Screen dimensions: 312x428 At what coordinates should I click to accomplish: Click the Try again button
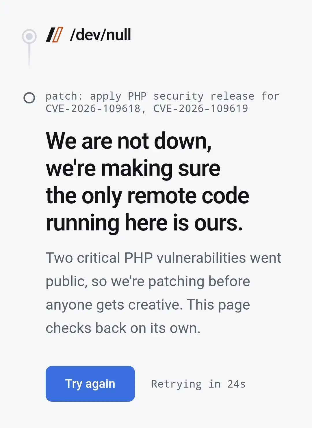click(x=90, y=384)
